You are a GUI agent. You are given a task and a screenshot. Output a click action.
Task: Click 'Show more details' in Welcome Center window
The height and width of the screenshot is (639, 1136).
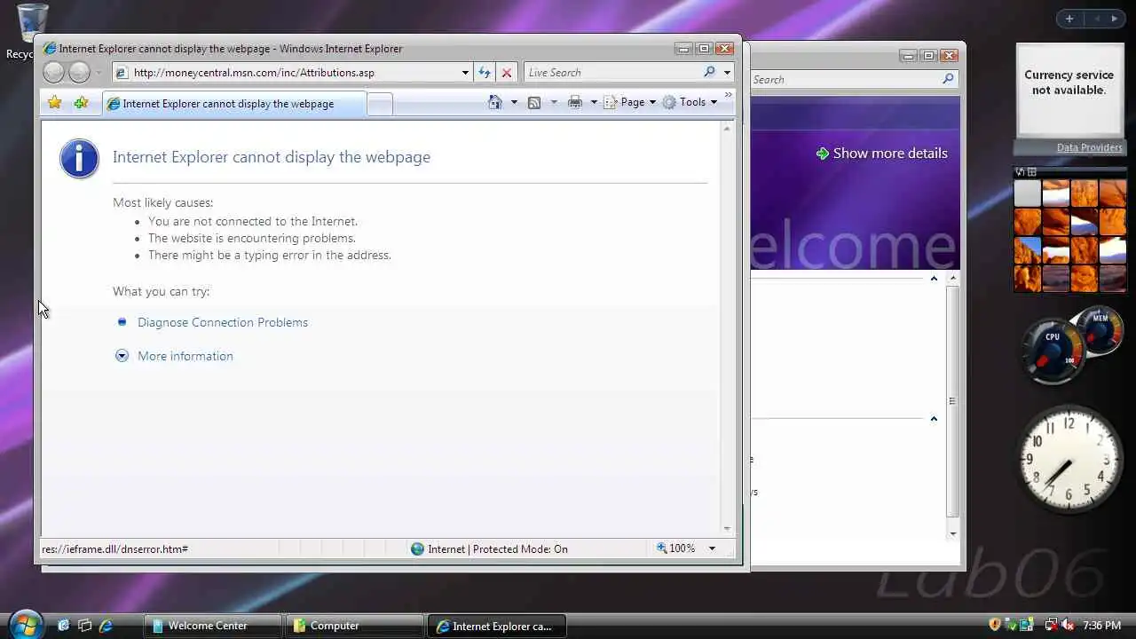882,154
